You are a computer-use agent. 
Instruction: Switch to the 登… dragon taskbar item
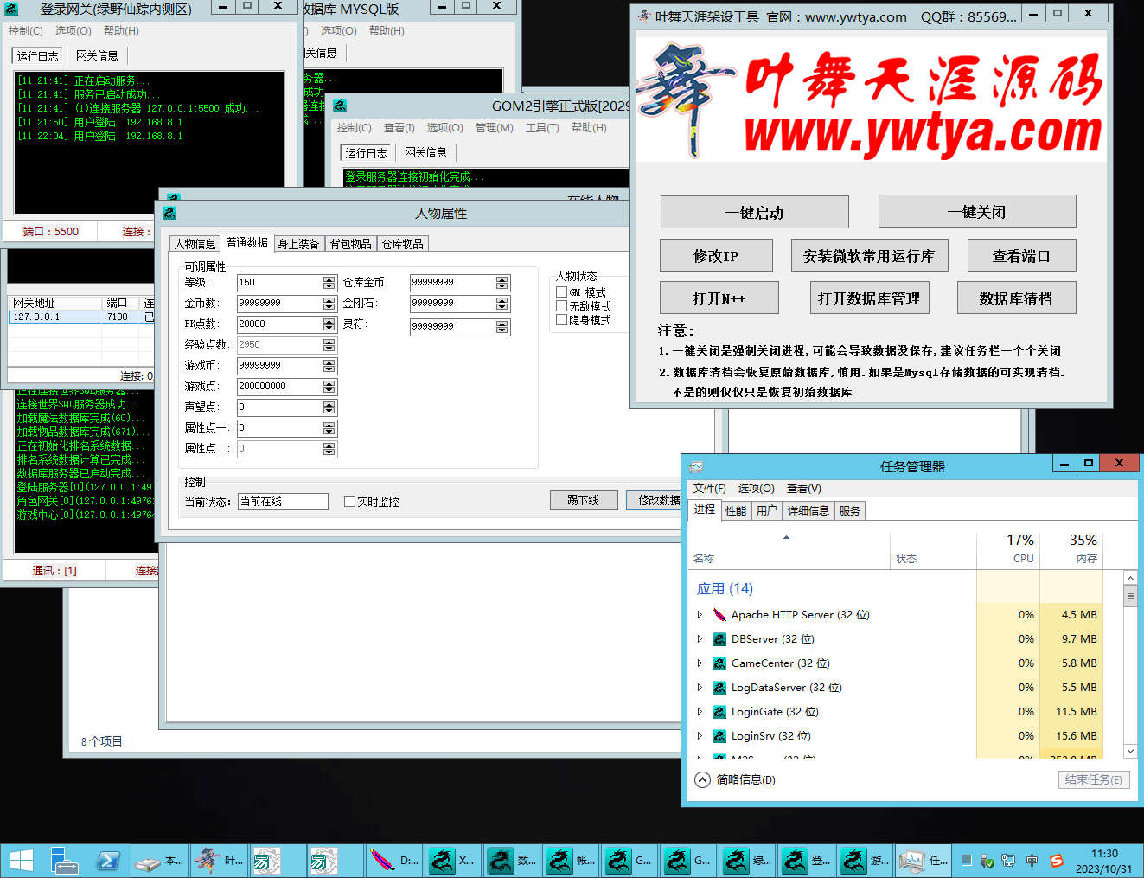click(x=807, y=861)
